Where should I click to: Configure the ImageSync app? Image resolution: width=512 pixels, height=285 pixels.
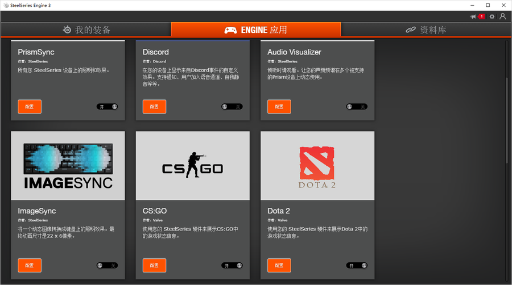[30, 266]
